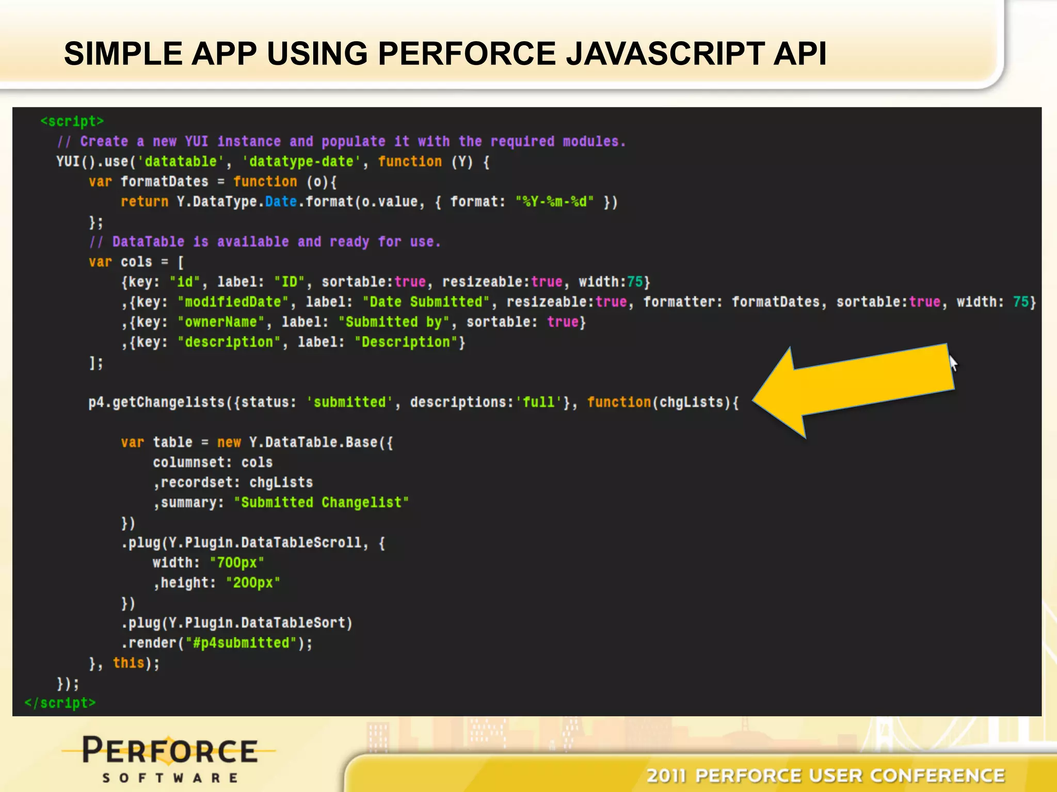Click the YUI().use('datatable' line
The height and width of the screenshot is (792, 1057).
pos(273,161)
